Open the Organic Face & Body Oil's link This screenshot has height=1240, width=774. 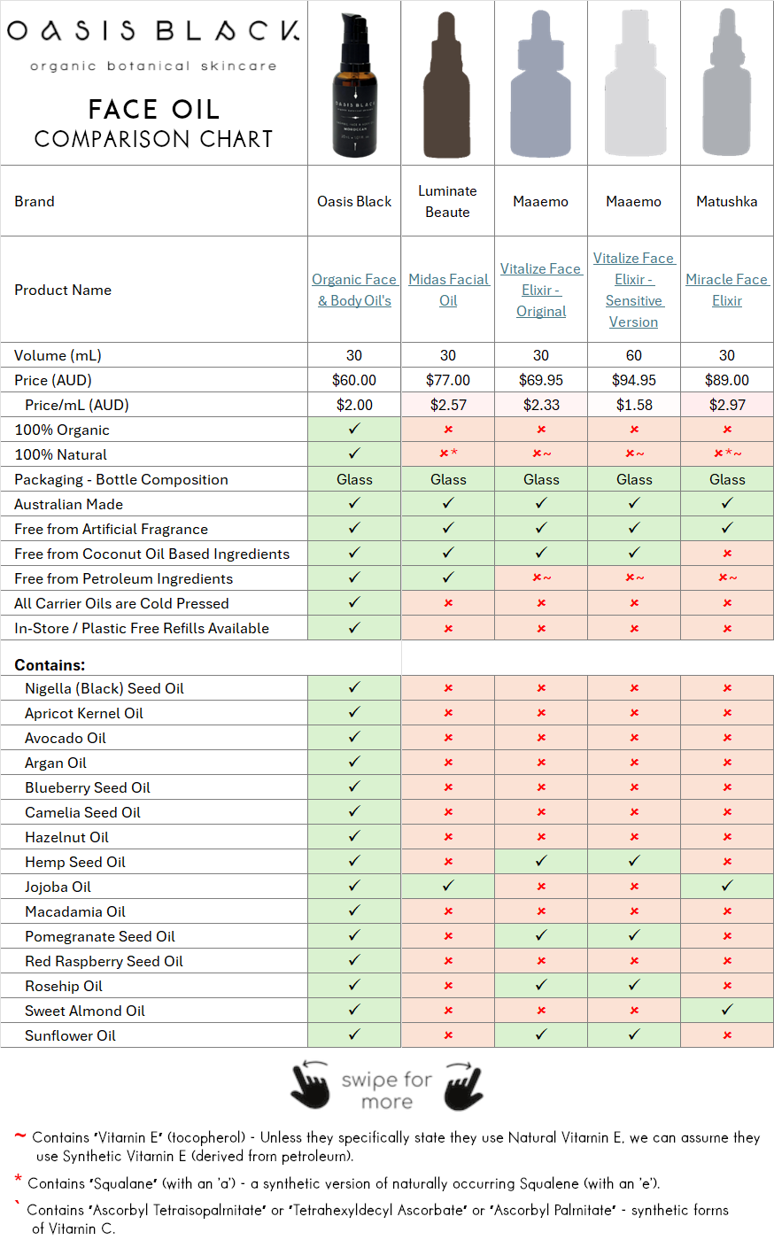[354, 290]
